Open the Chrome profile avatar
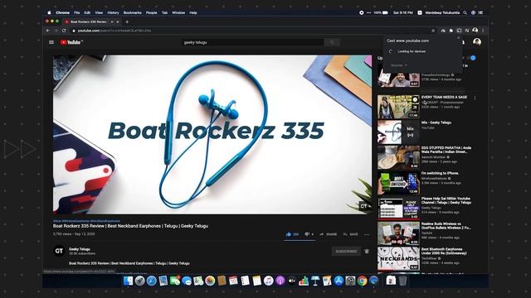Viewport: 531px width, 298px height. click(x=475, y=31)
